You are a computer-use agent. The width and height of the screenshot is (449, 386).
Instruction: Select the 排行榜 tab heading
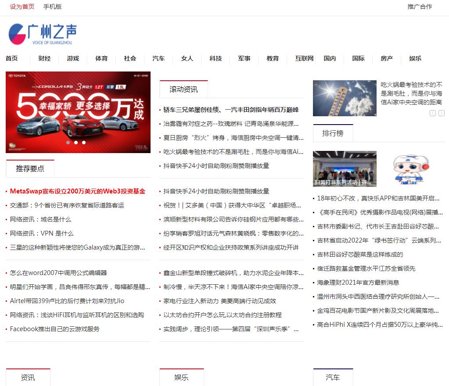(333, 133)
